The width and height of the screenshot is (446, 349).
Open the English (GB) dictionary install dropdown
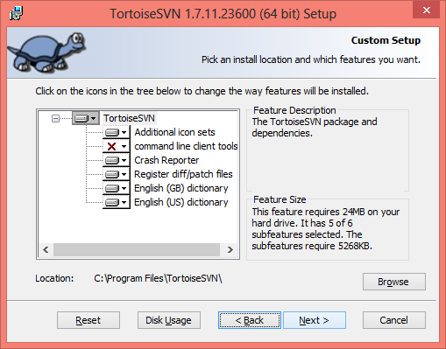pyautogui.click(x=117, y=188)
